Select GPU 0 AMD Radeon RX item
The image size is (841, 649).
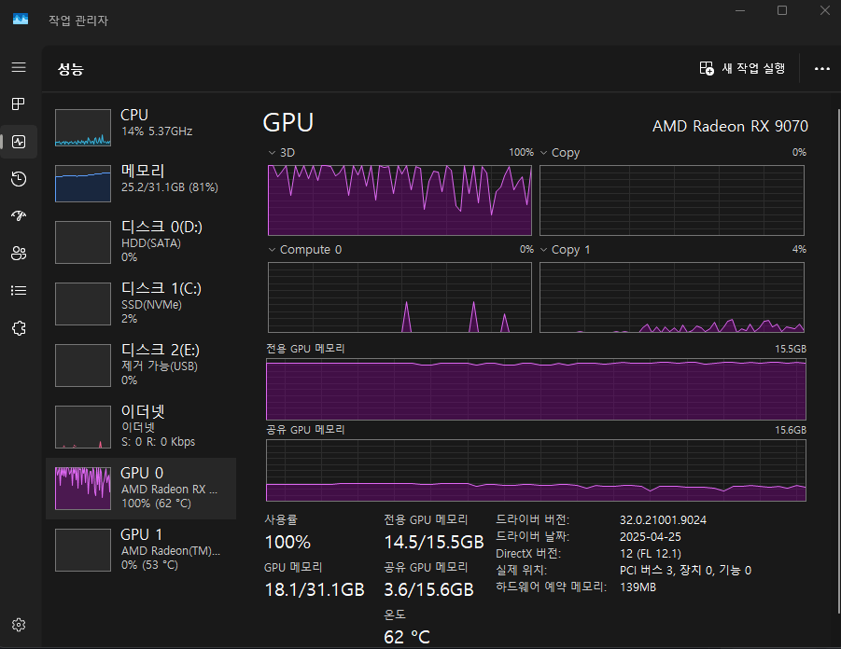tap(141, 489)
